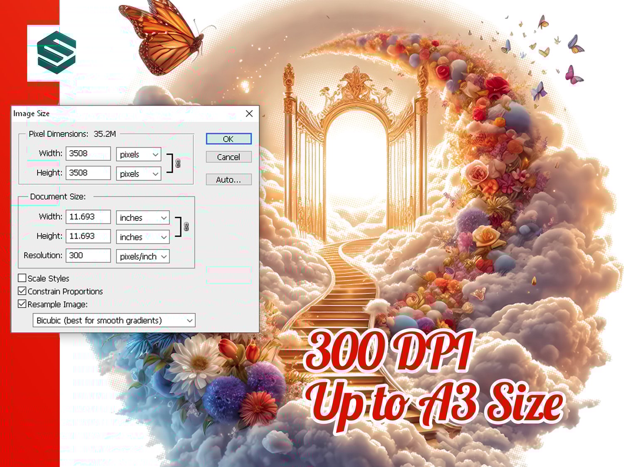Click the Document Size Height field

(88, 236)
